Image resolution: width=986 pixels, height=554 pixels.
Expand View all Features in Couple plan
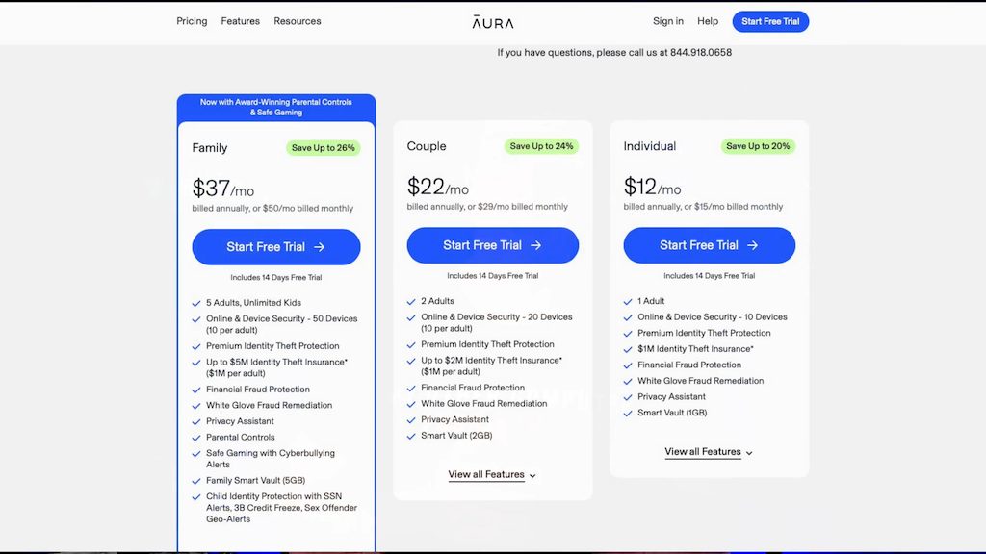click(486, 474)
